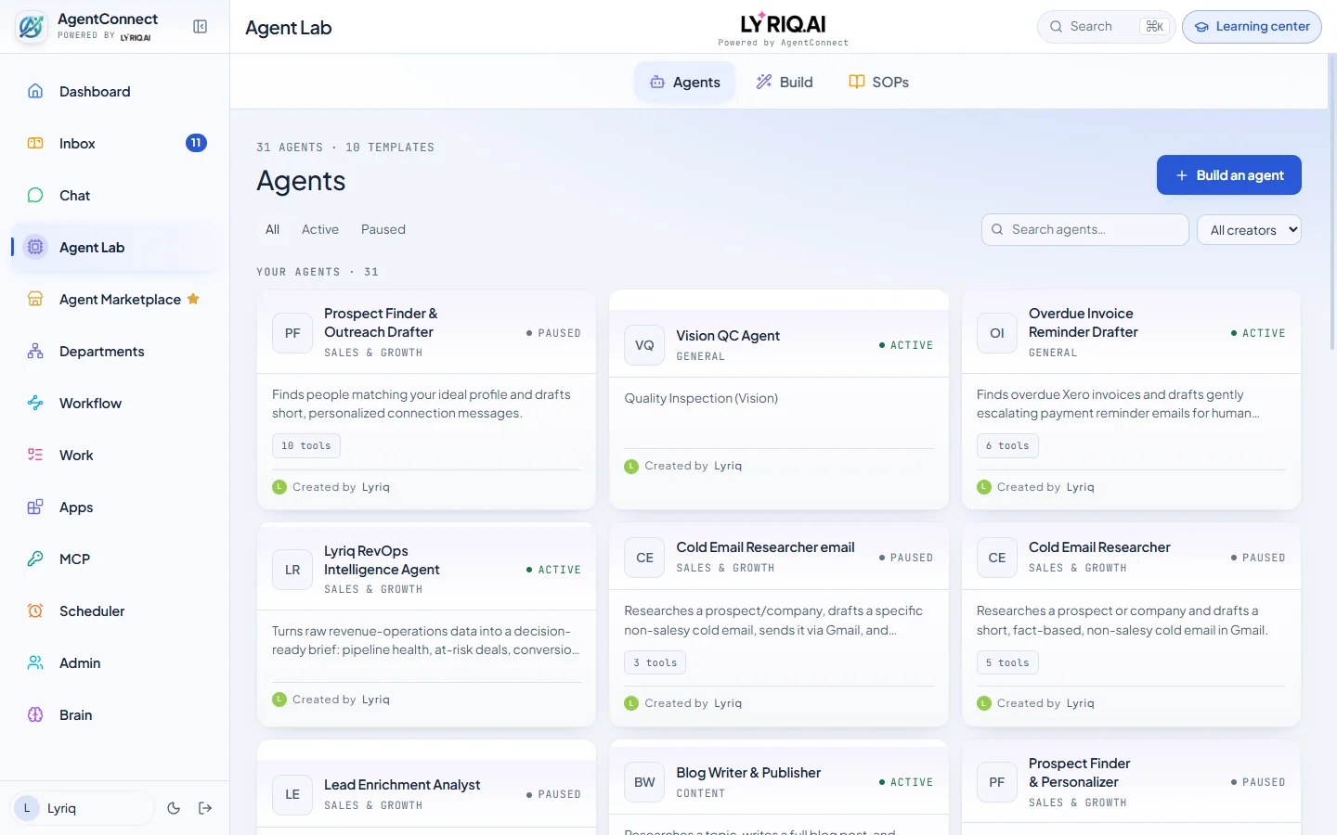Filter agents by Active

[x=320, y=229]
